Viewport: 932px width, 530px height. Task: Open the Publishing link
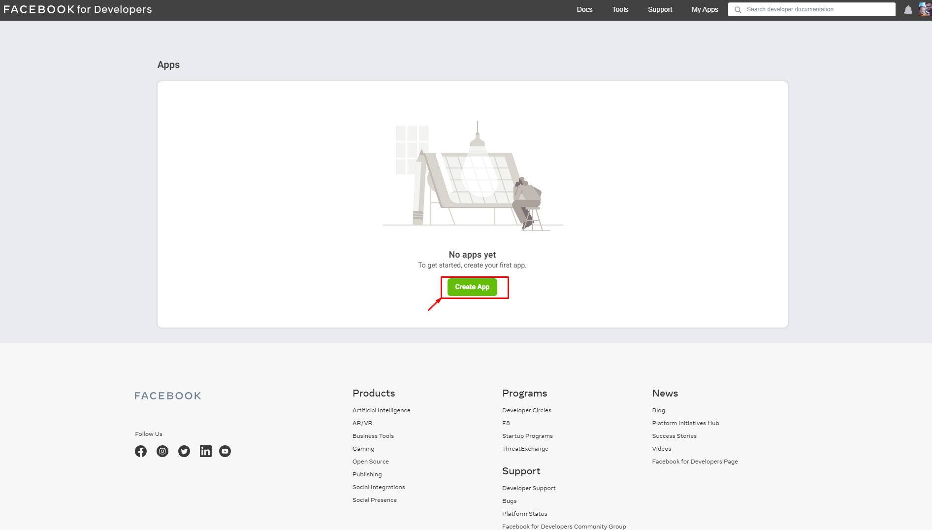367,474
